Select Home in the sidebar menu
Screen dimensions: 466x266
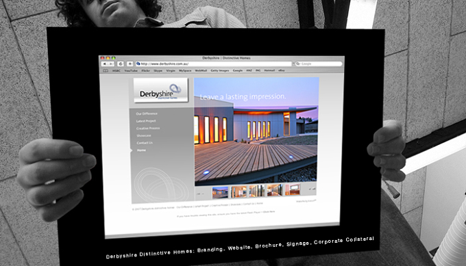click(x=141, y=150)
